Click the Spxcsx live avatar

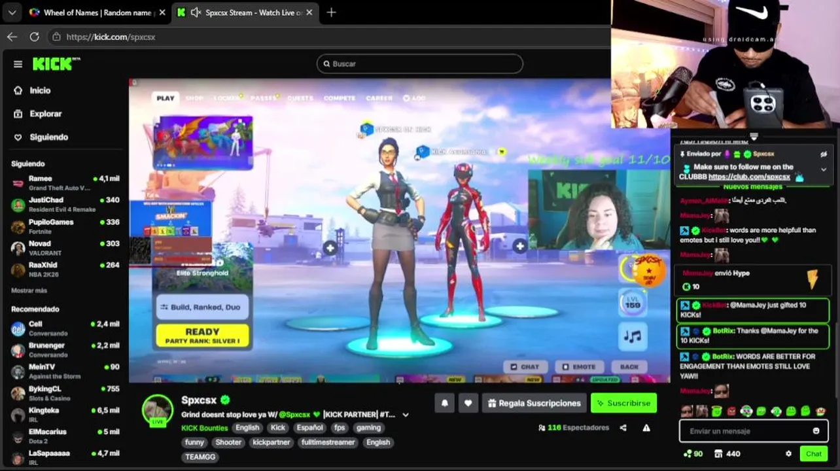(158, 410)
